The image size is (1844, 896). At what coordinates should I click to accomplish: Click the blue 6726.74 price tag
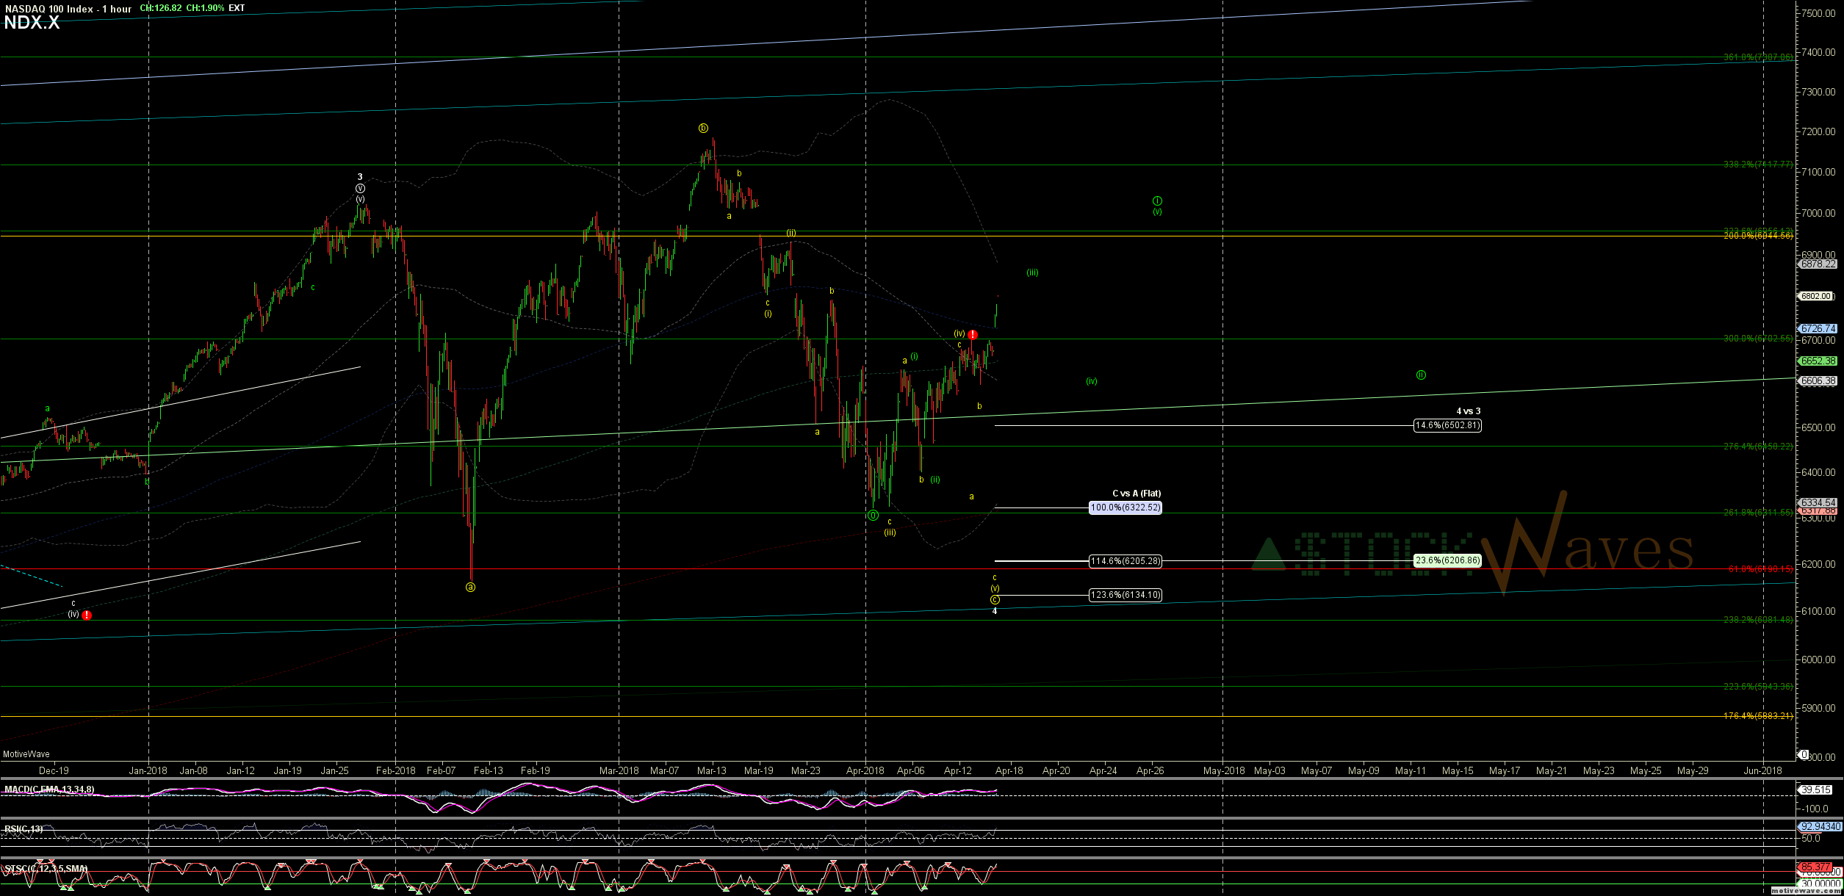click(x=1816, y=329)
